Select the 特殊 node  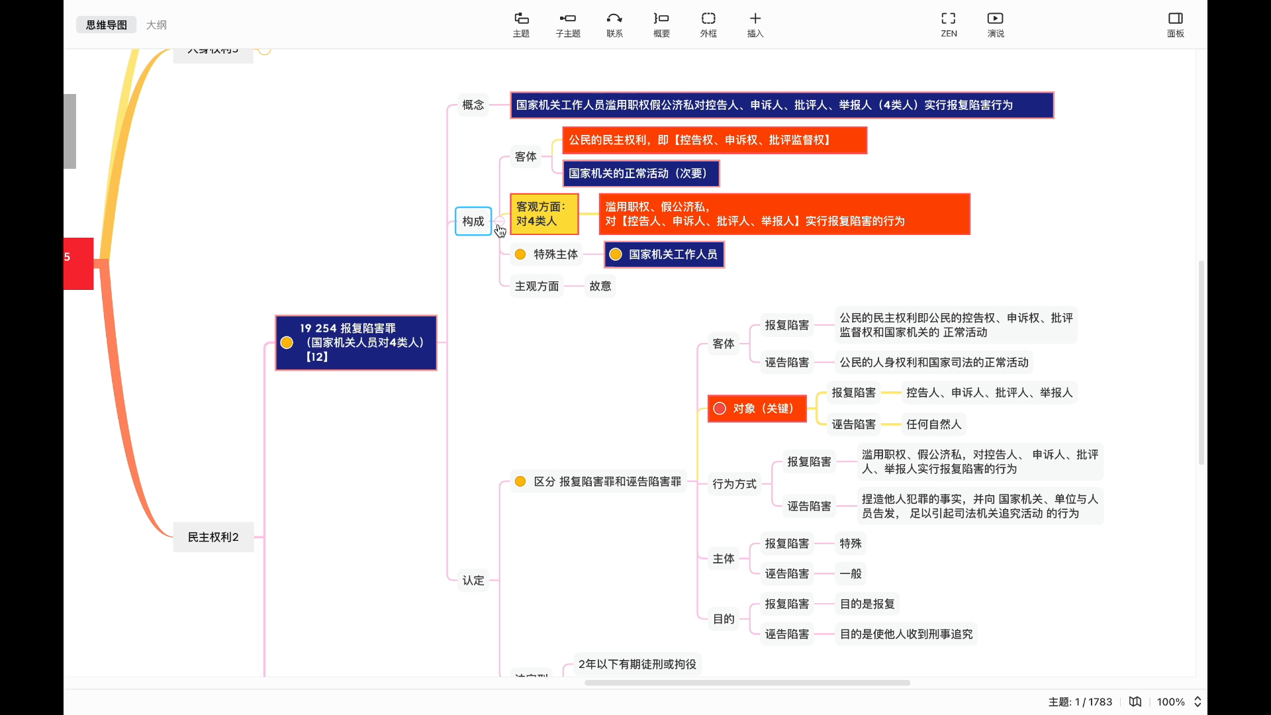(851, 544)
